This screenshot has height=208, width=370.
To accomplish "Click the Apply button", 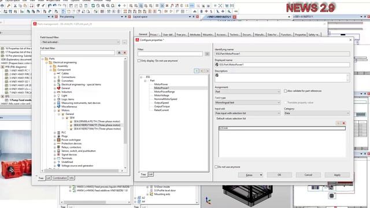I will [337, 175].
